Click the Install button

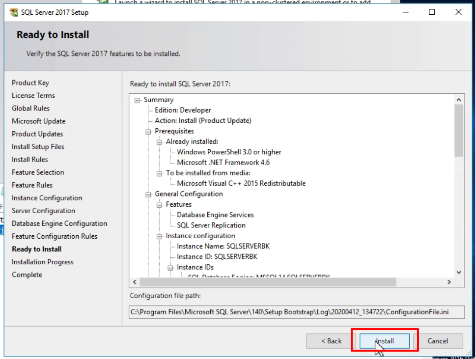385,341
